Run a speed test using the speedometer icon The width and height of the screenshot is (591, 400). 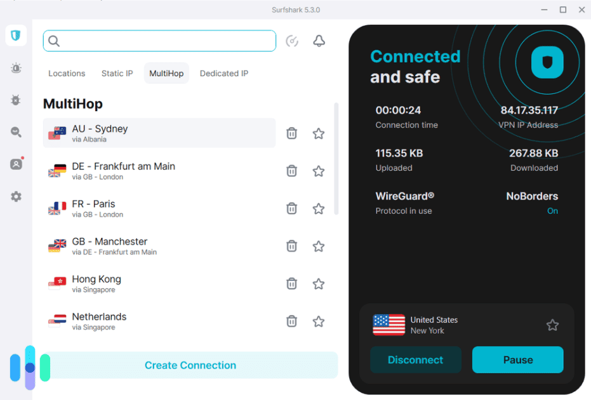[x=292, y=41]
